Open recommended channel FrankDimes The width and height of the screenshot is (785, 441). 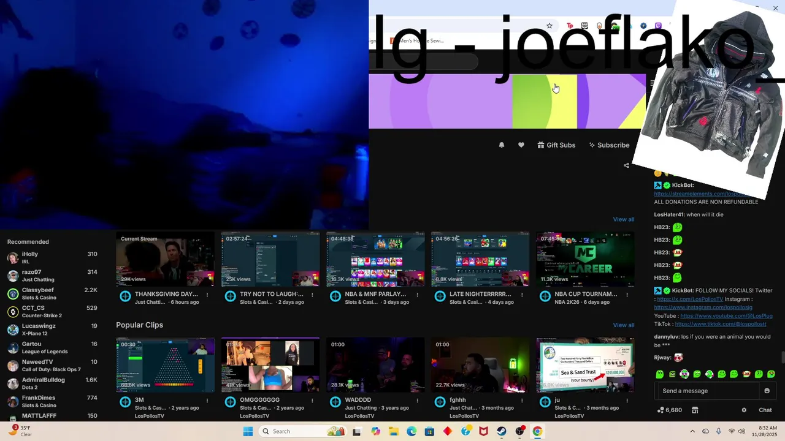click(x=52, y=401)
